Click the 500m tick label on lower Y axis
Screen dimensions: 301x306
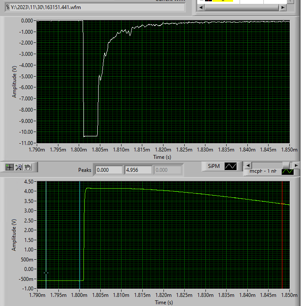[x=28, y=260]
